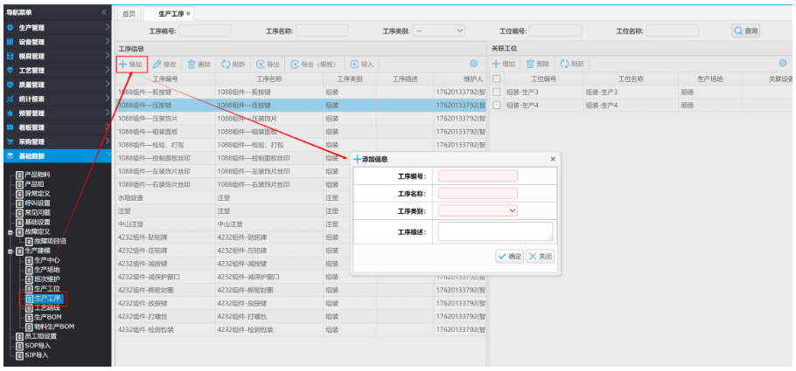The width and height of the screenshot is (796, 371).
Task: Open 工艺管理 in the navigation menu
Action: pyautogui.click(x=56, y=71)
